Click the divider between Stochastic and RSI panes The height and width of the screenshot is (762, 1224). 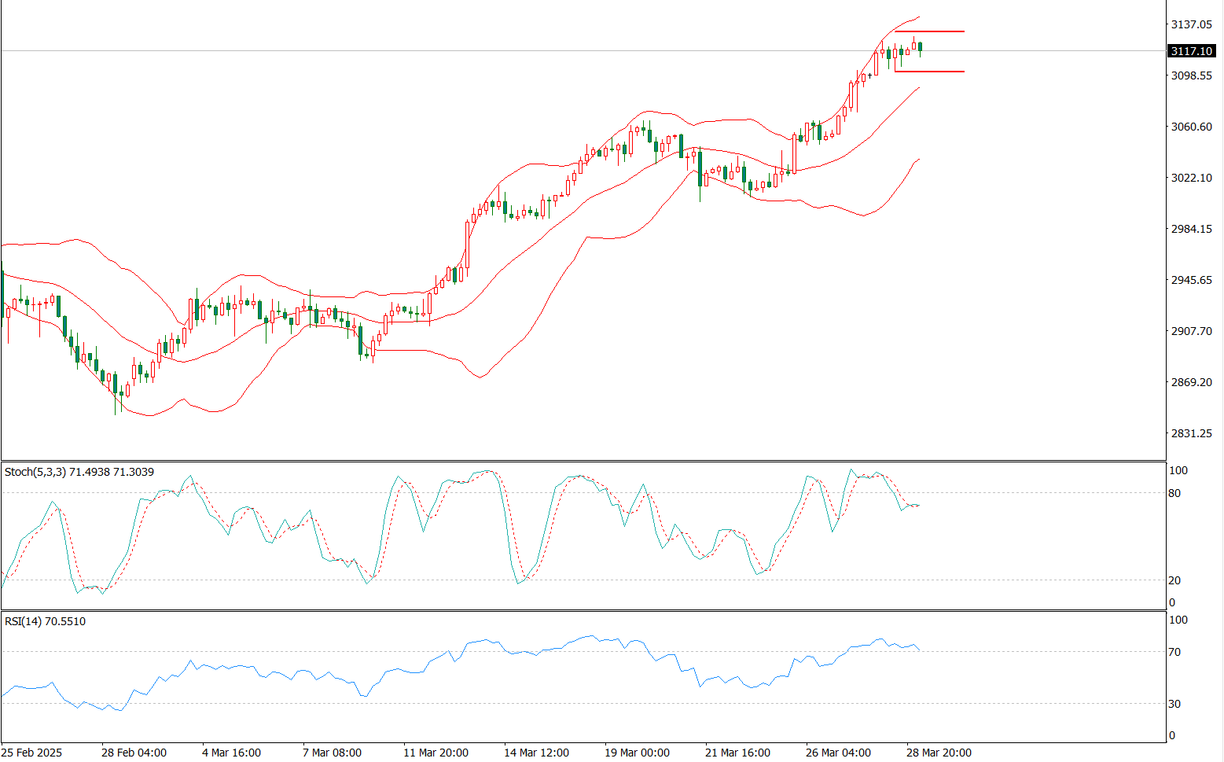pyautogui.click(x=582, y=610)
